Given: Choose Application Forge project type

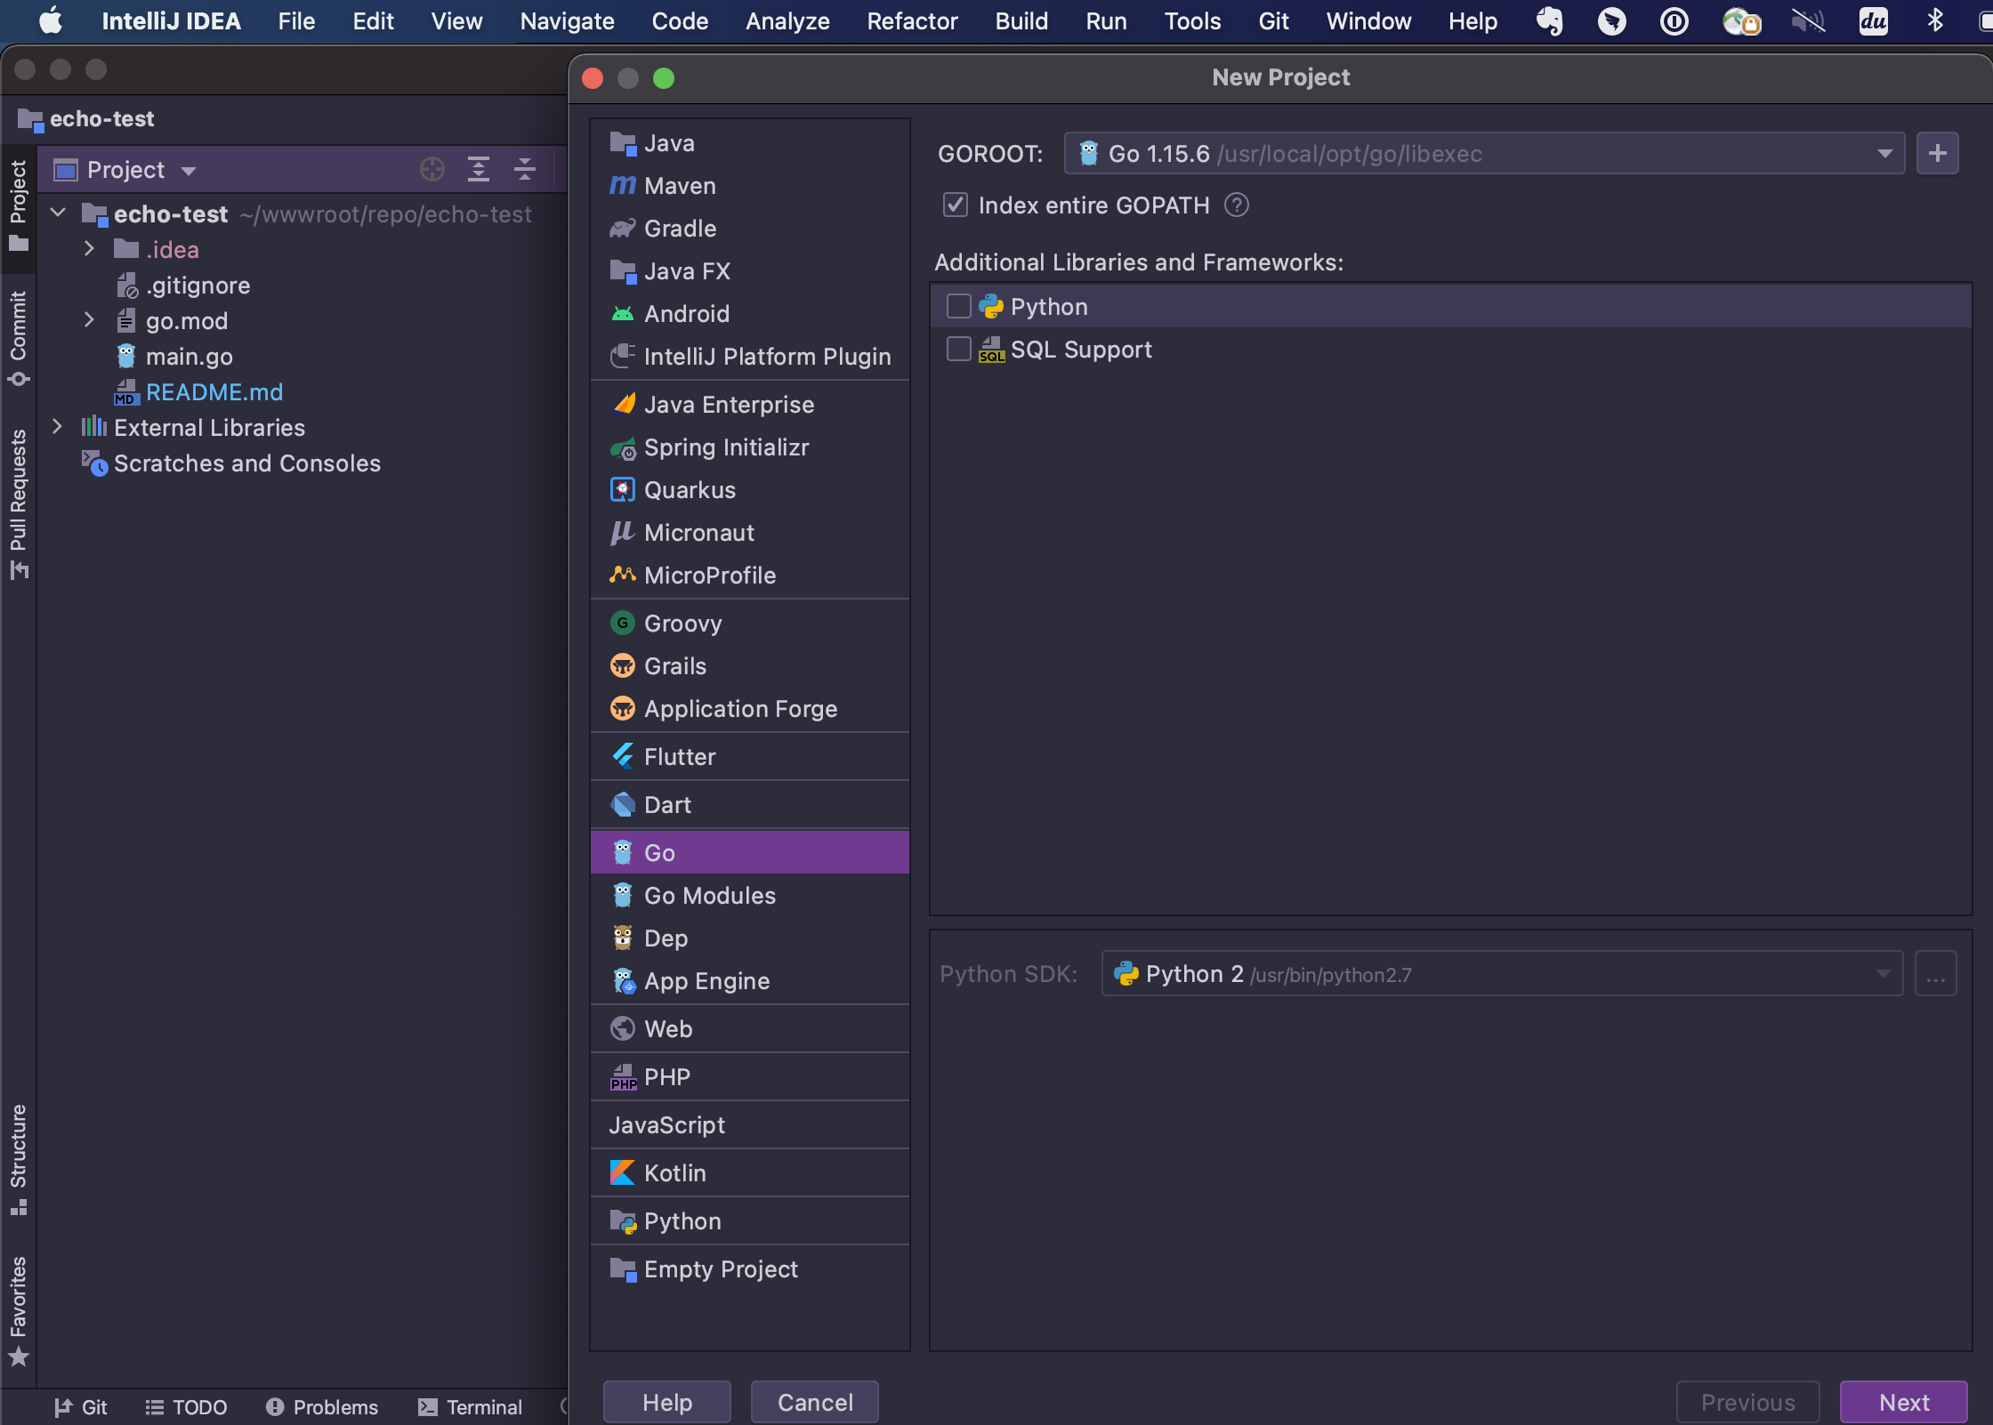Looking at the screenshot, I should [x=749, y=709].
